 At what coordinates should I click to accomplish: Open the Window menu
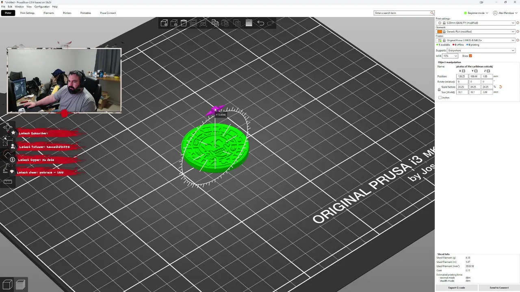click(19, 6)
